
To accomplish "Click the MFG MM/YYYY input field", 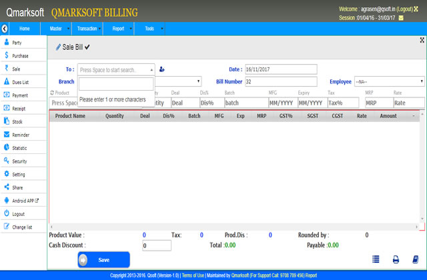I will pyautogui.click(x=283, y=103).
